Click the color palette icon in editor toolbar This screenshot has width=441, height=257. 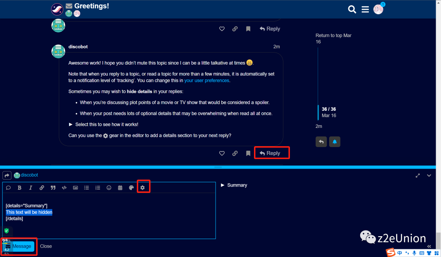[131, 188]
